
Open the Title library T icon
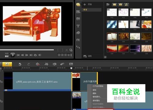click(78, 26)
